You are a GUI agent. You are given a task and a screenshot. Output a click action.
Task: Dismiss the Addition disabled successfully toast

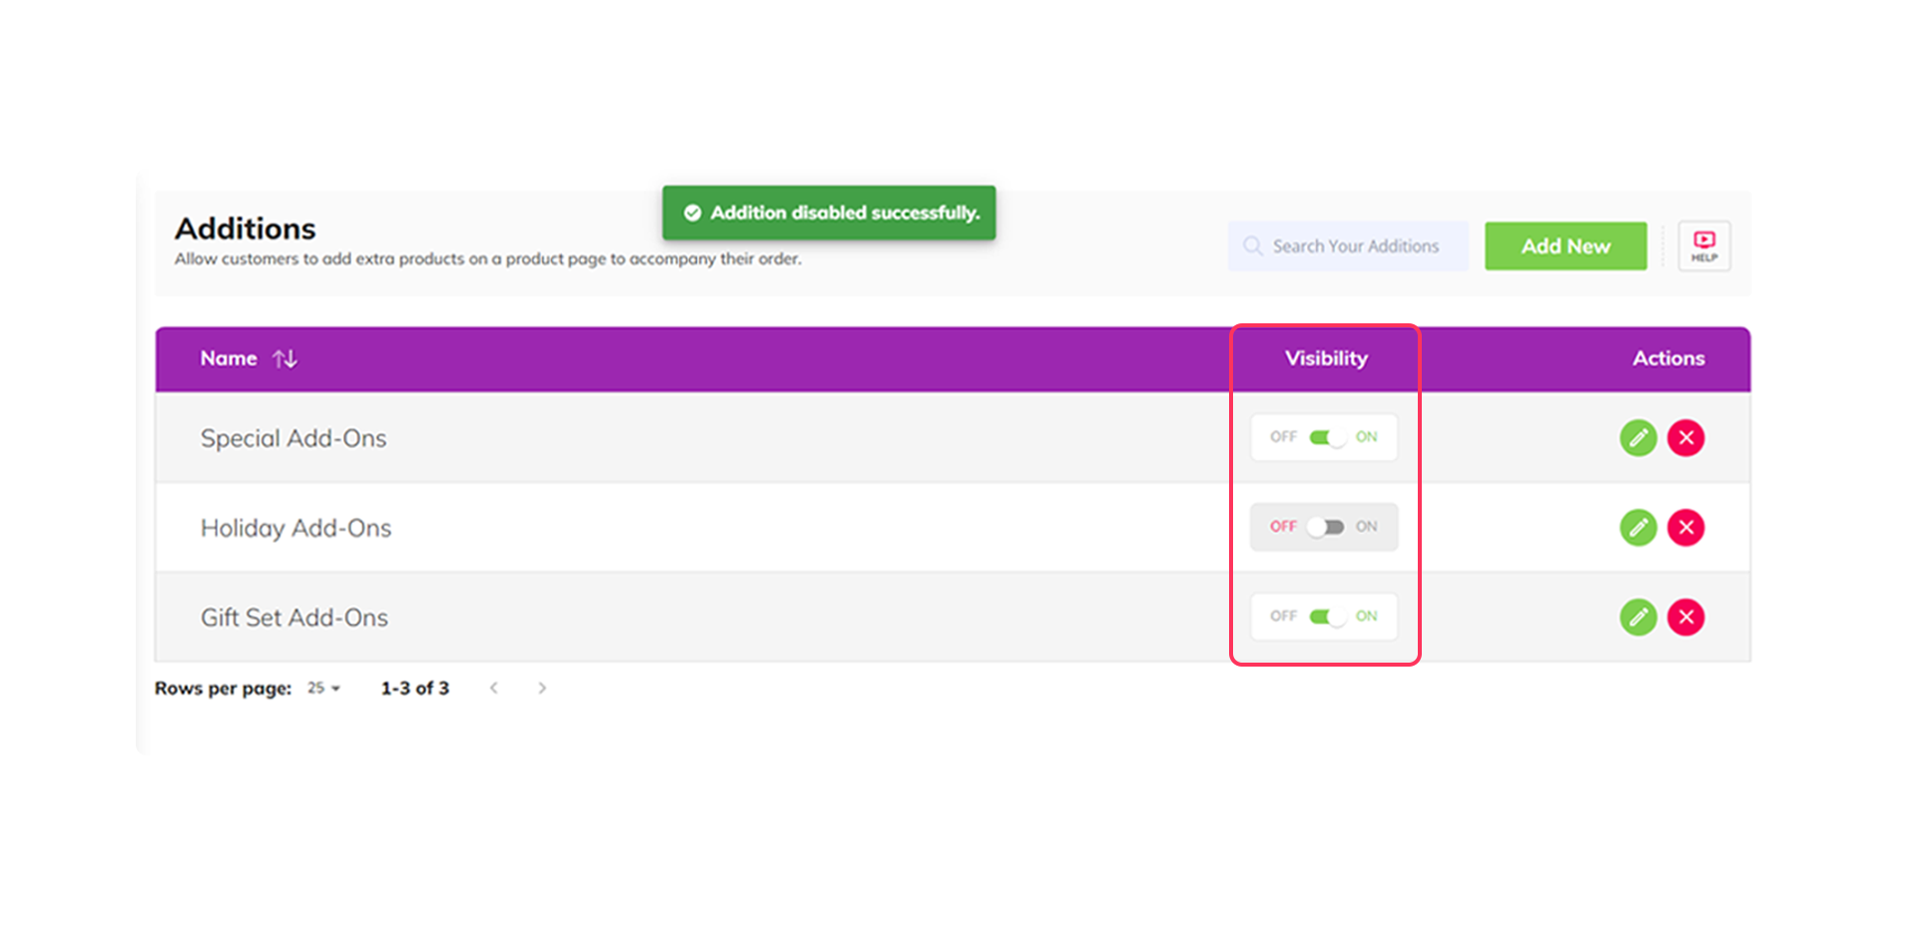[829, 213]
